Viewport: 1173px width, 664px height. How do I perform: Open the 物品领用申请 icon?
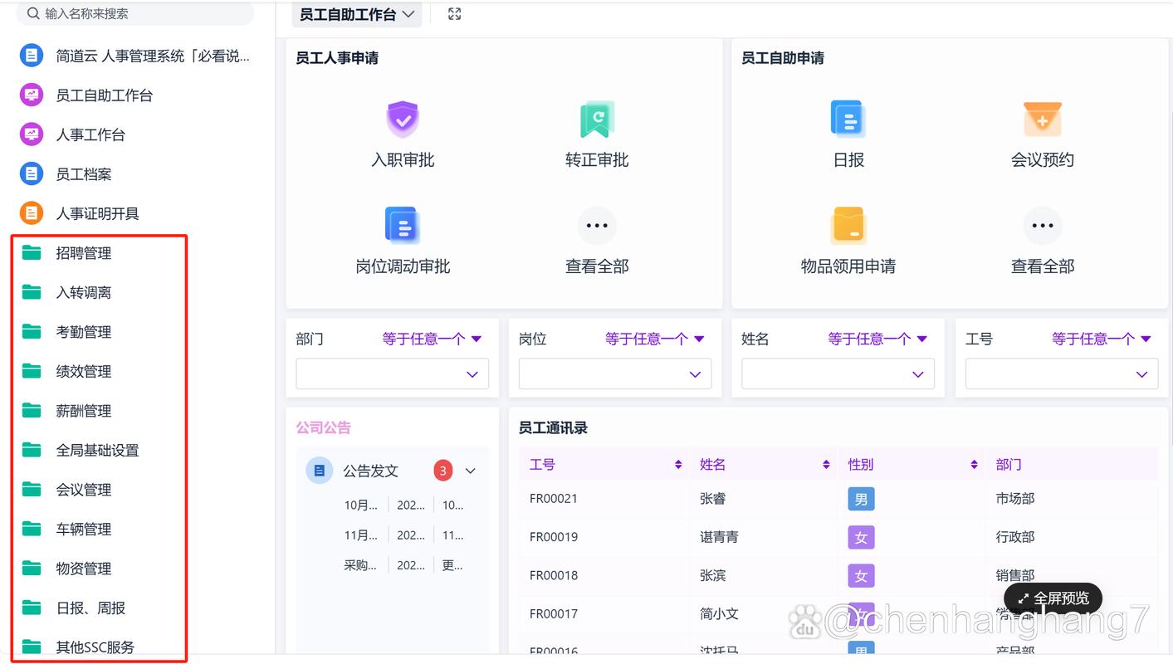848,225
